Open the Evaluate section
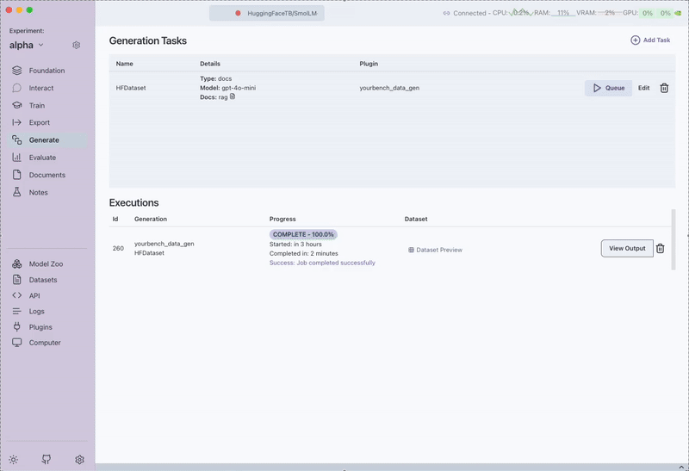Viewport: 689px width, 471px height. (x=42, y=158)
